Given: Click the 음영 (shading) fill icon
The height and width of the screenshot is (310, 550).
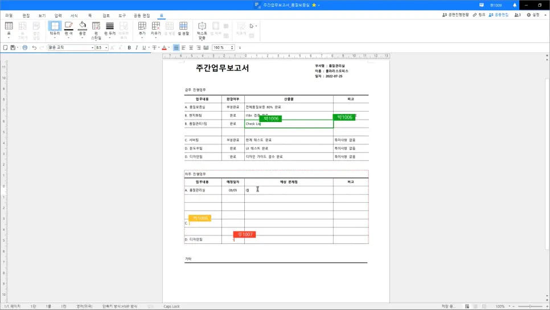Looking at the screenshot, I should (83, 26).
